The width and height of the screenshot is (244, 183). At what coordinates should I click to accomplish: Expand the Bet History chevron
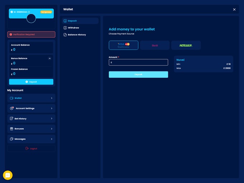[52, 119]
